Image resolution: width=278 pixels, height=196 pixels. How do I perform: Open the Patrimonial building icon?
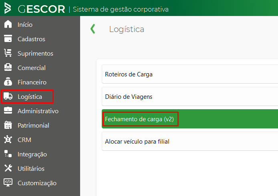click(x=8, y=125)
